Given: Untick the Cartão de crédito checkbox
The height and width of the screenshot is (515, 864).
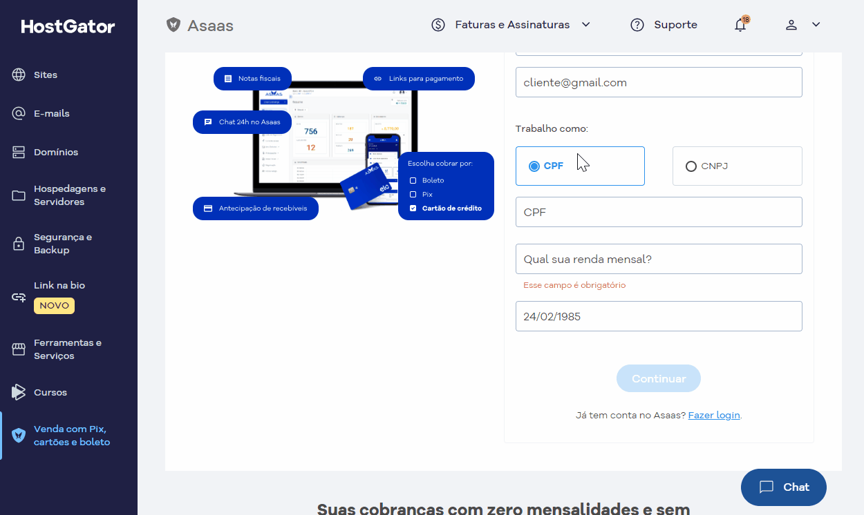Looking at the screenshot, I should [x=413, y=208].
